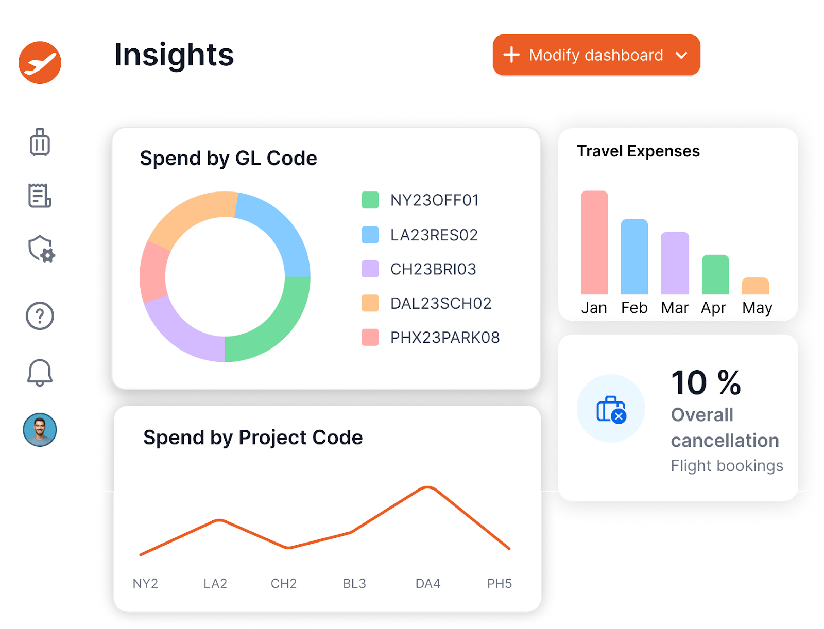
Task: Expand the Modify dashboard chevron
Action: [681, 55]
